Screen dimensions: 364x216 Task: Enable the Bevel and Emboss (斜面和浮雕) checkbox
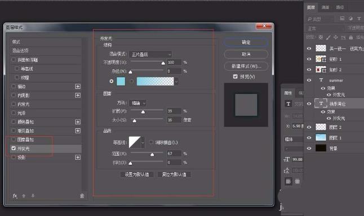coord(14,60)
